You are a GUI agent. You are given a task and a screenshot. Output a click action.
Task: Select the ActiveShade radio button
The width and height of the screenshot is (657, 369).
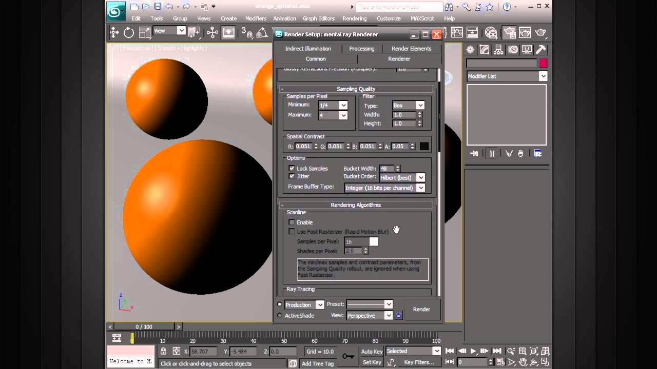[x=280, y=316]
